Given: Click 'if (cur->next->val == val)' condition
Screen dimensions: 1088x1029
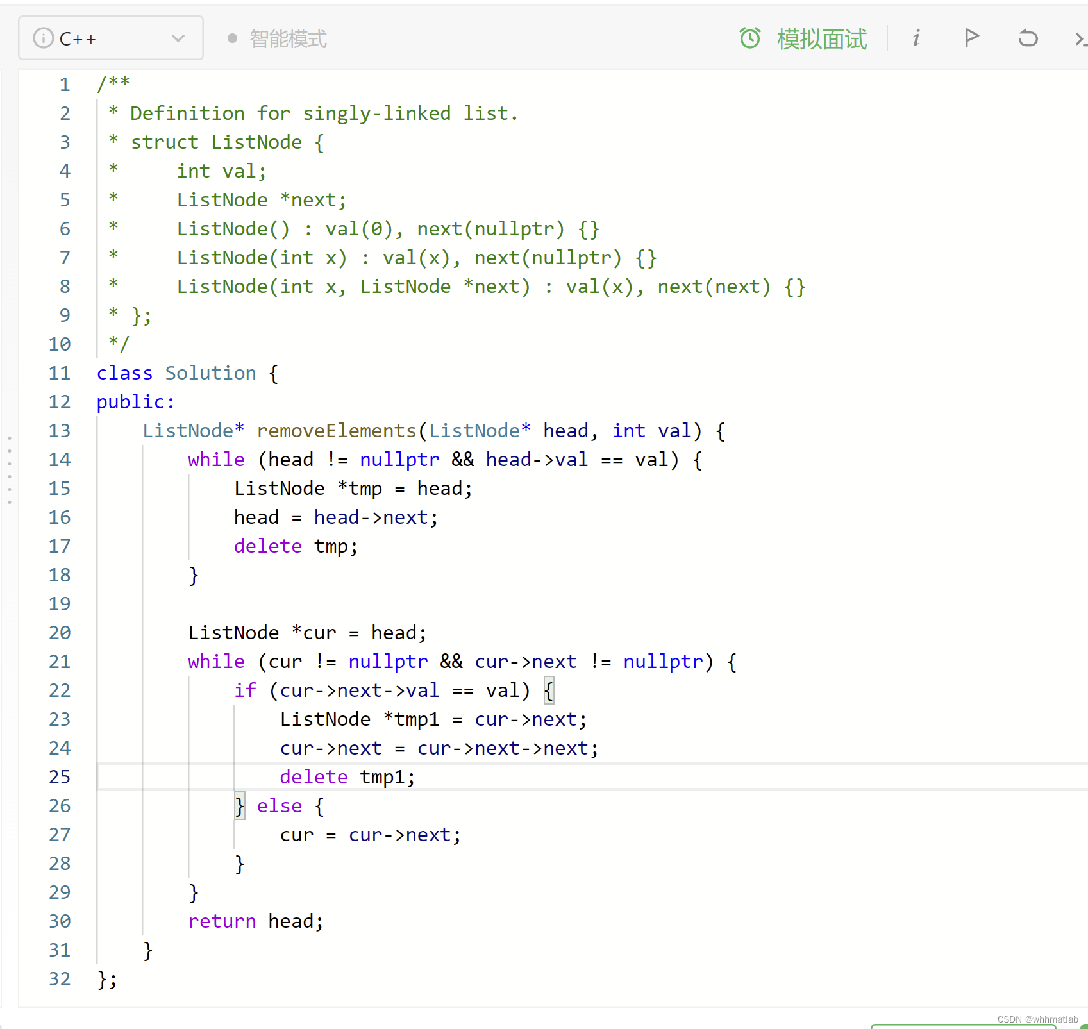Looking at the screenshot, I should pyautogui.click(x=382, y=690).
